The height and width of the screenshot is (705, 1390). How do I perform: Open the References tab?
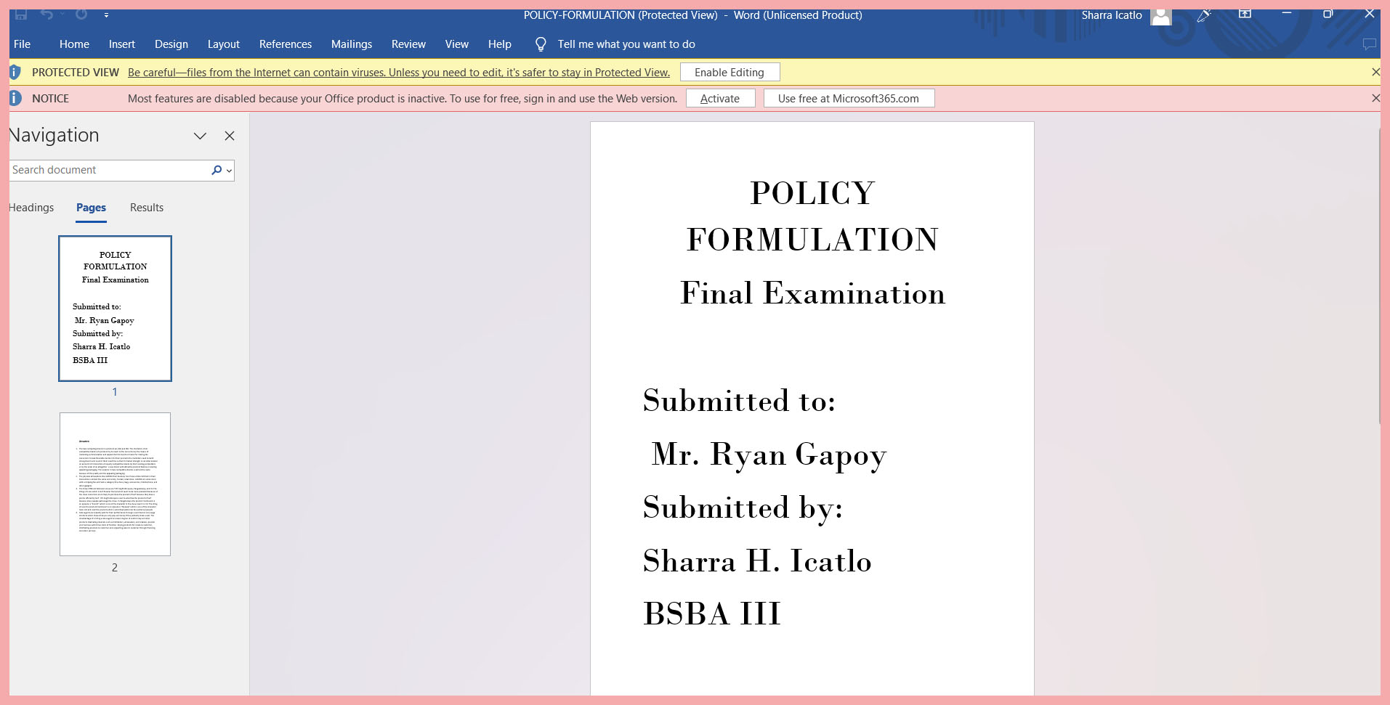tap(286, 44)
